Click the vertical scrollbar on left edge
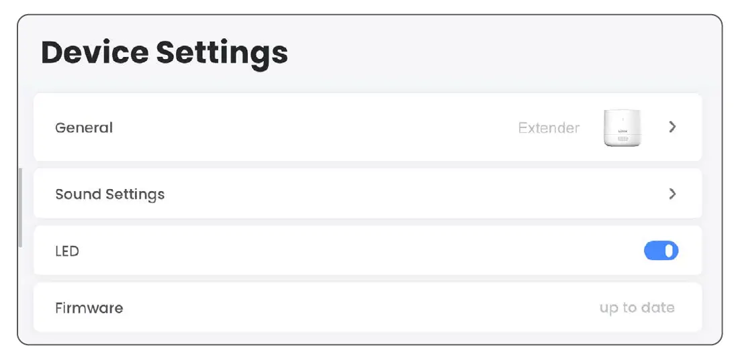Viewport: 734px width, 354px height. [20, 208]
